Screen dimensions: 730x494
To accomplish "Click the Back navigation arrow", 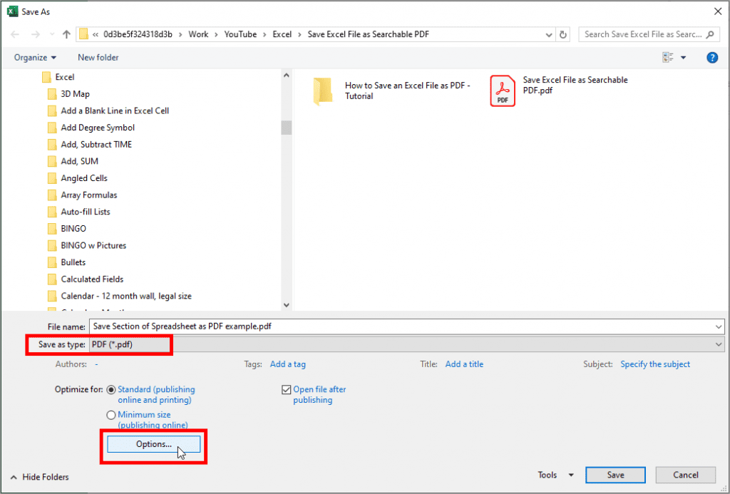I will 15,34.
